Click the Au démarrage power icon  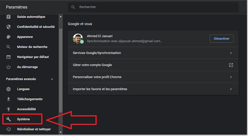click(x=8, y=67)
